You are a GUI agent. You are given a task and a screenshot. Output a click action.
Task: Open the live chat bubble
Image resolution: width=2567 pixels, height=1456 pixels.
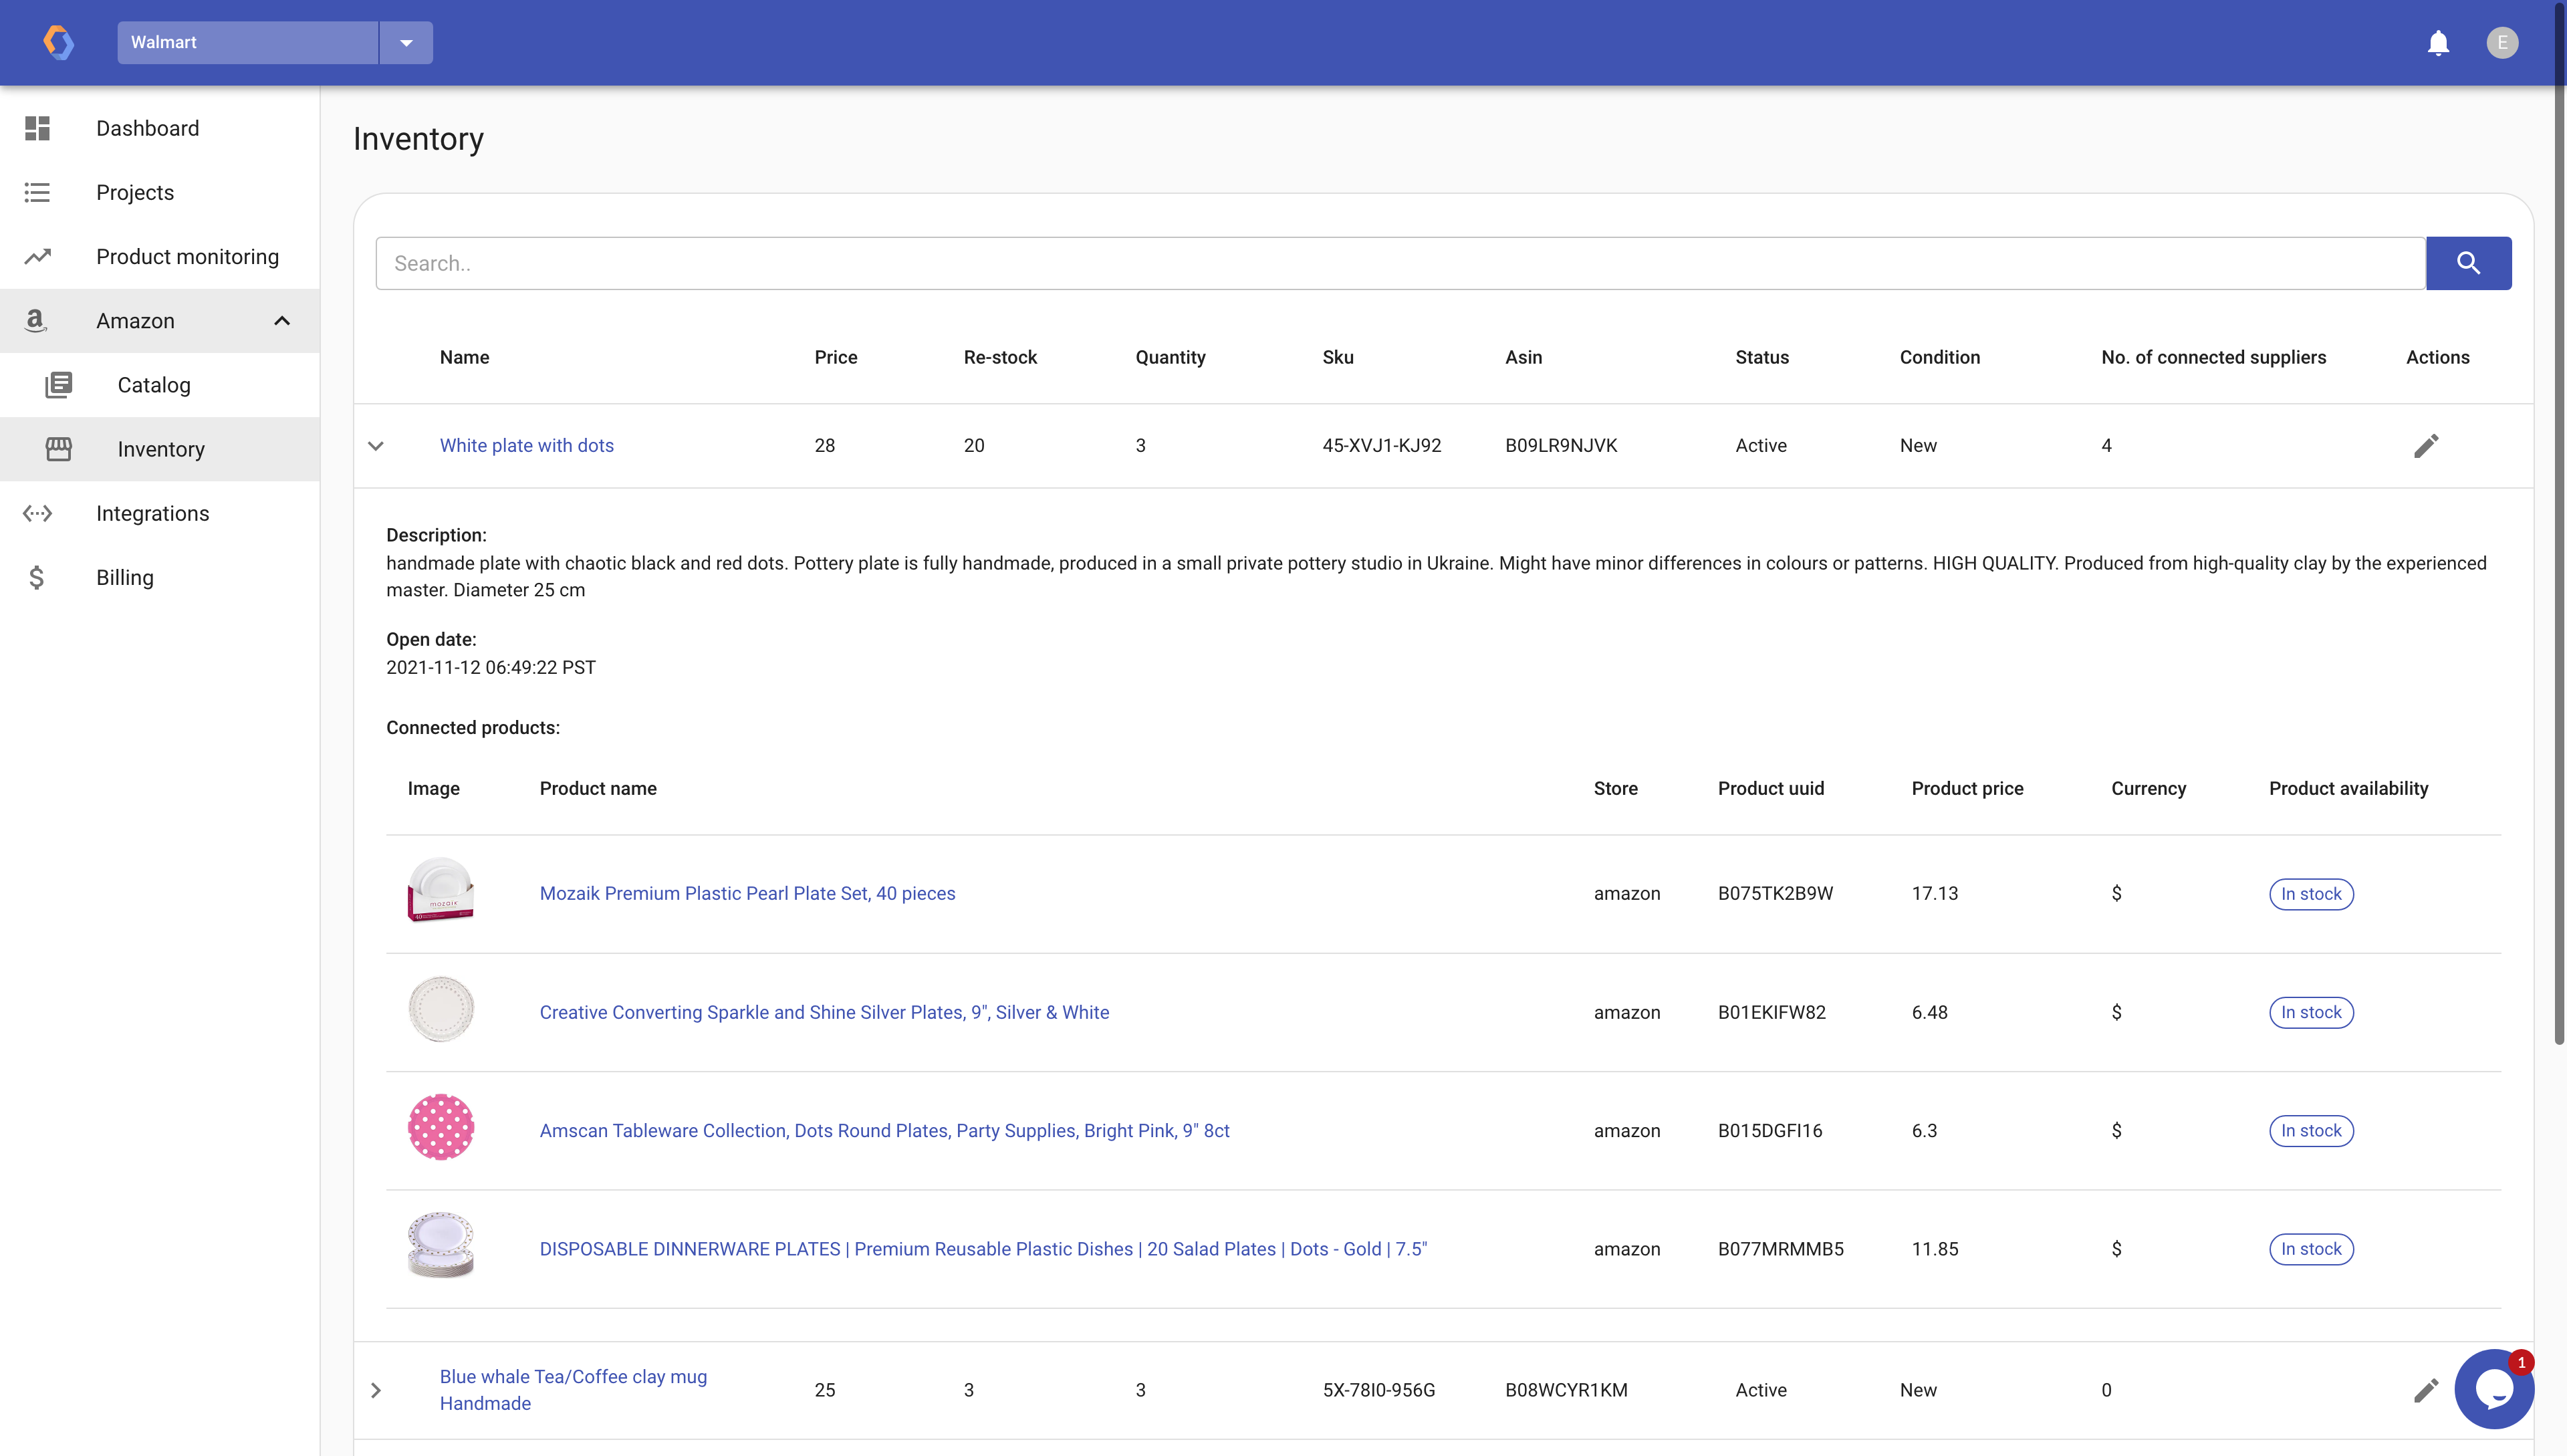(x=2494, y=1389)
